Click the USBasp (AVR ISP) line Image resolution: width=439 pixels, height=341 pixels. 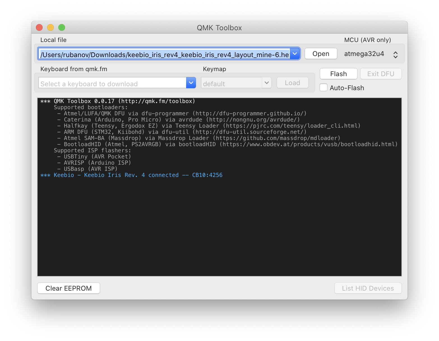coord(87,169)
